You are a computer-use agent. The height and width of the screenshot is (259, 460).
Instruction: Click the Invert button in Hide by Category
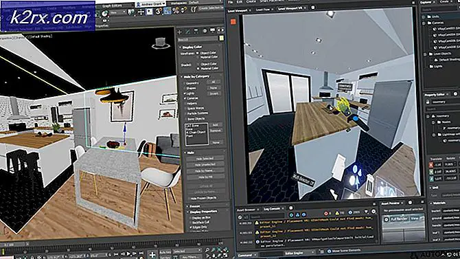click(x=214, y=93)
